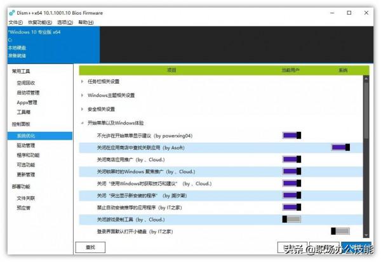Go to 空间回收 in the sidebar
This screenshot has height=262, width=381.
26,83
